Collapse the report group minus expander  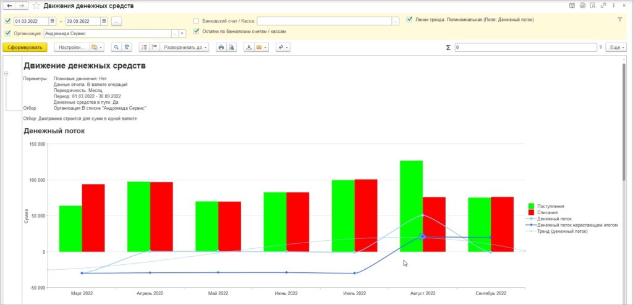click(x=6, y=73)
